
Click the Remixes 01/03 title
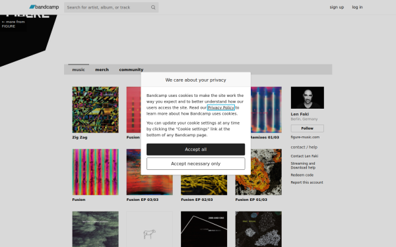(x=265, y=138)
